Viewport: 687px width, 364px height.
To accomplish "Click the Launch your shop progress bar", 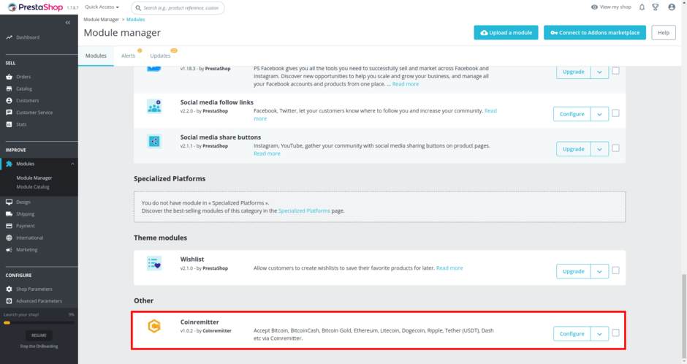I will pos(39,322).
